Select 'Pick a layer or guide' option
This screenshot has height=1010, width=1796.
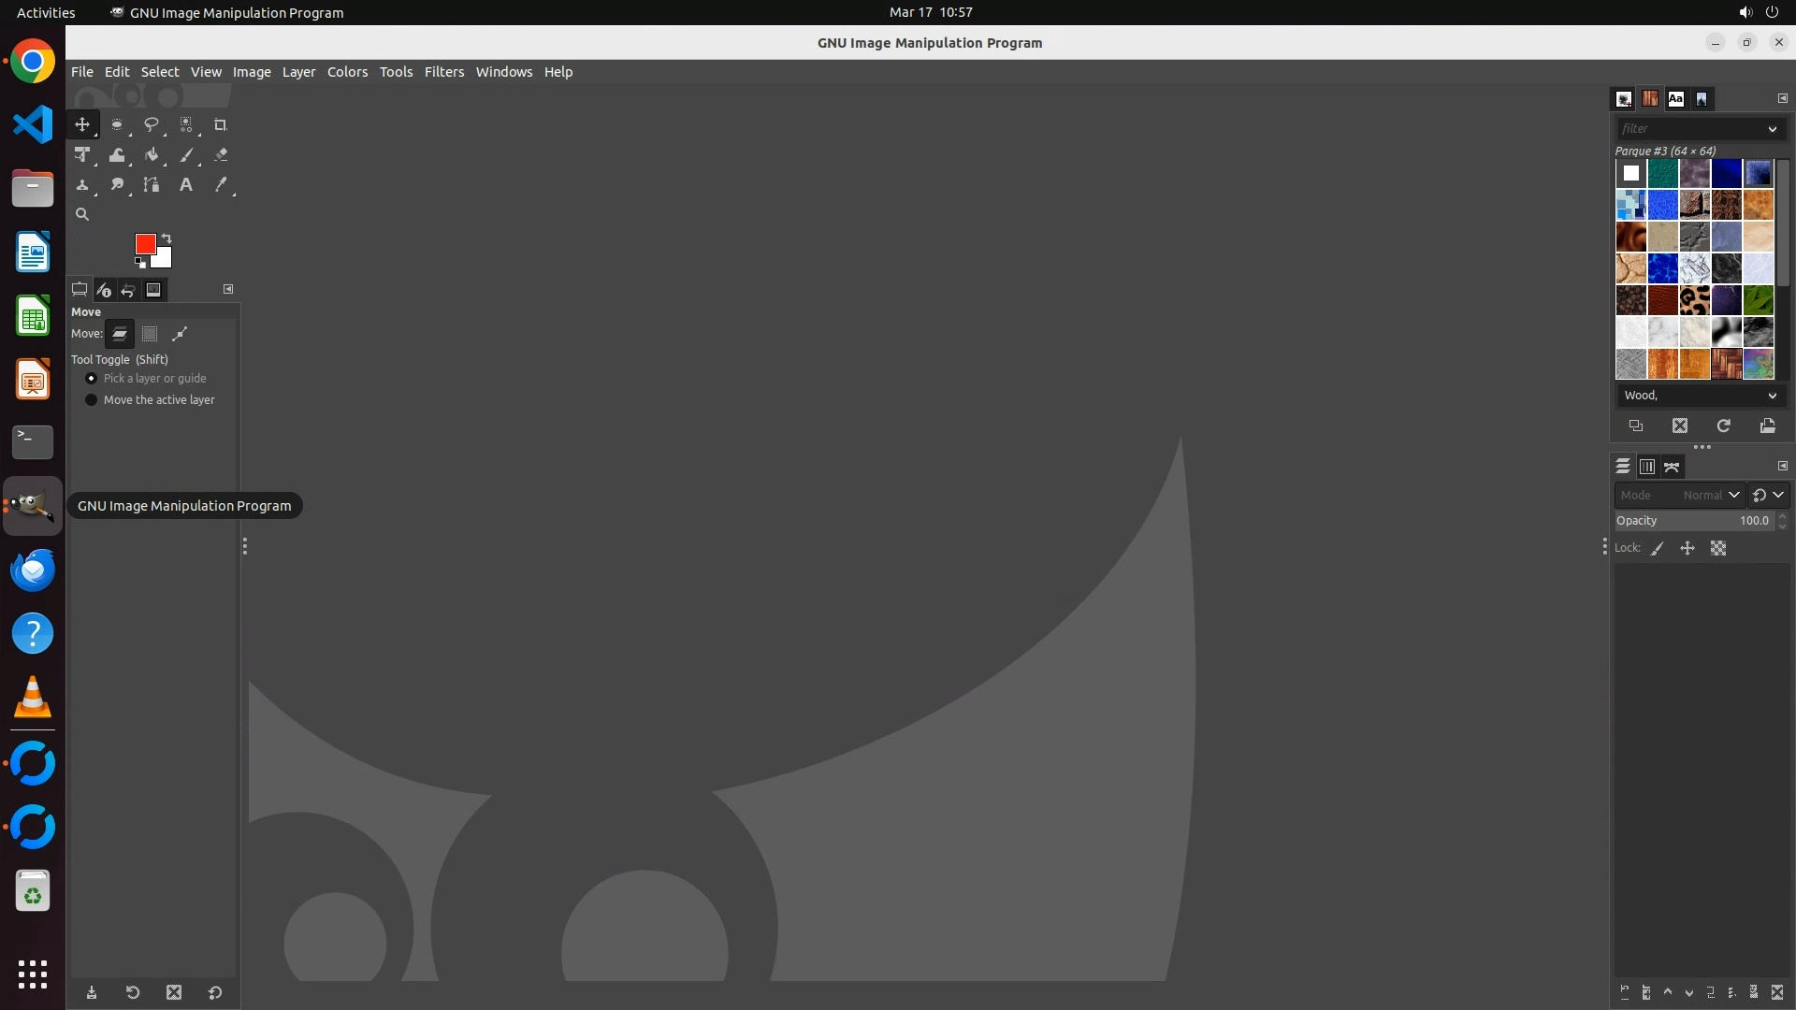tap(92, 379)
